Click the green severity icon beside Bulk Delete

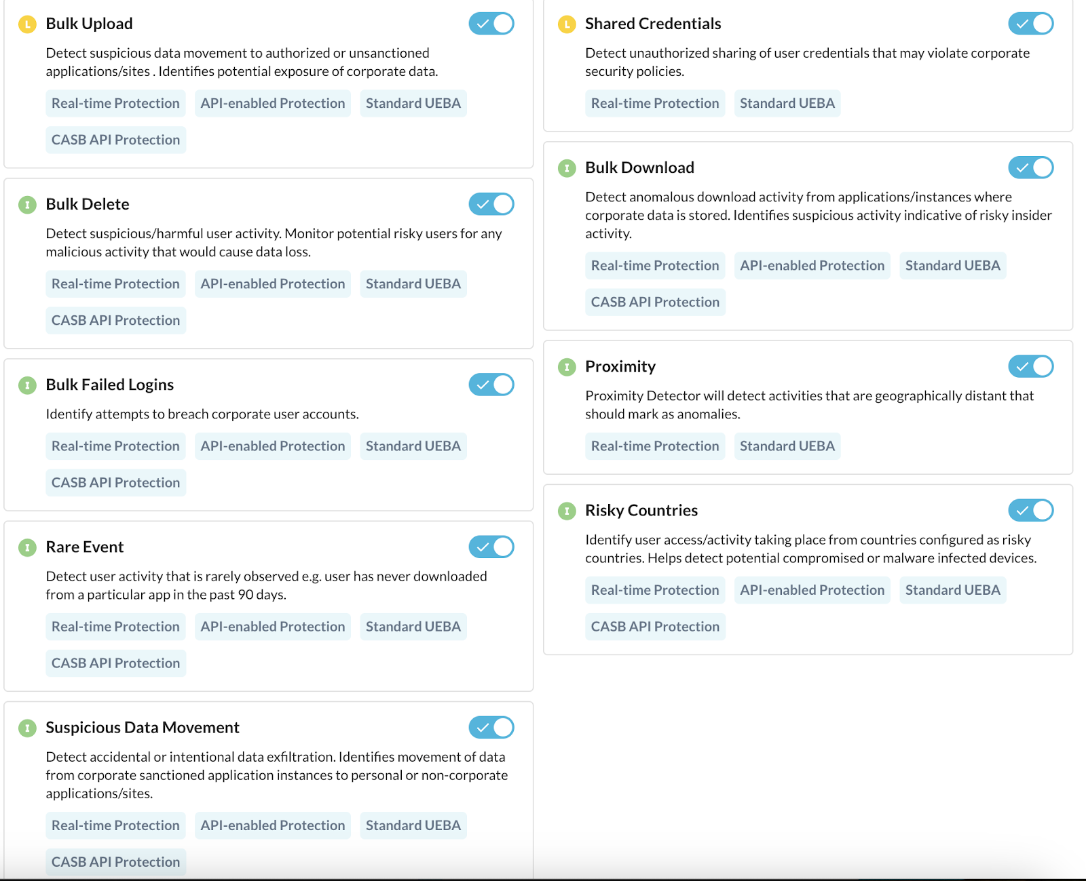(x=27, y=205)
